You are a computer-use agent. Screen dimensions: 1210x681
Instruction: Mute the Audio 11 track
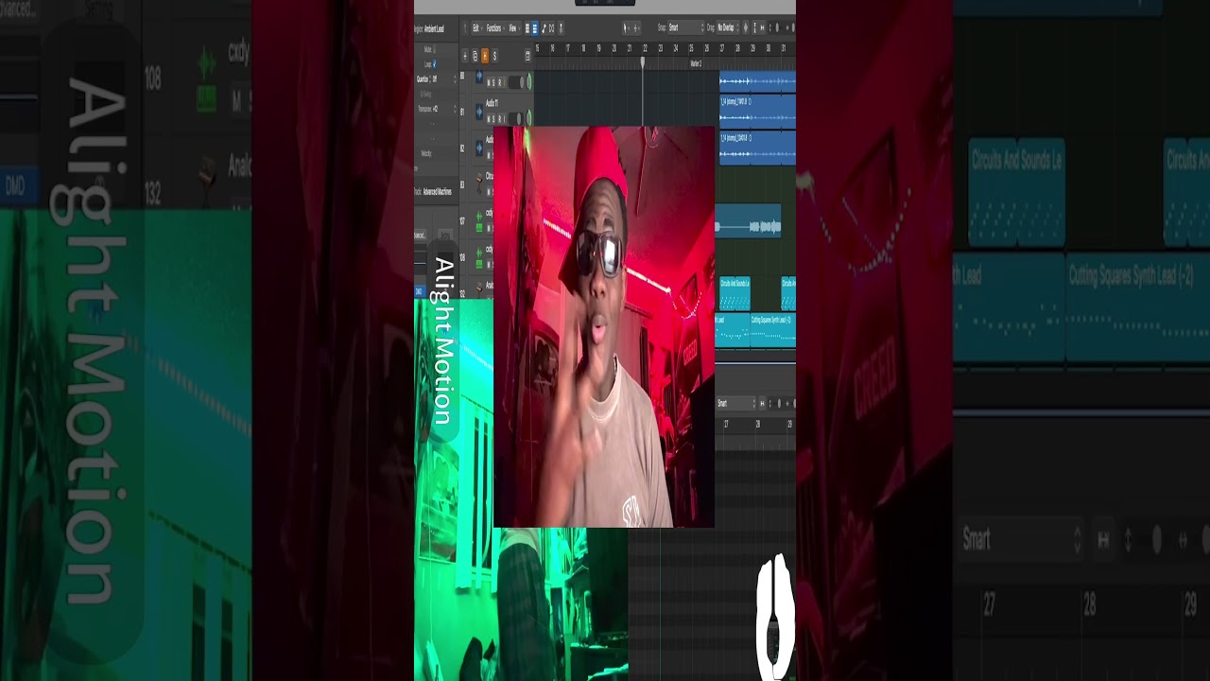click(489, 118)
